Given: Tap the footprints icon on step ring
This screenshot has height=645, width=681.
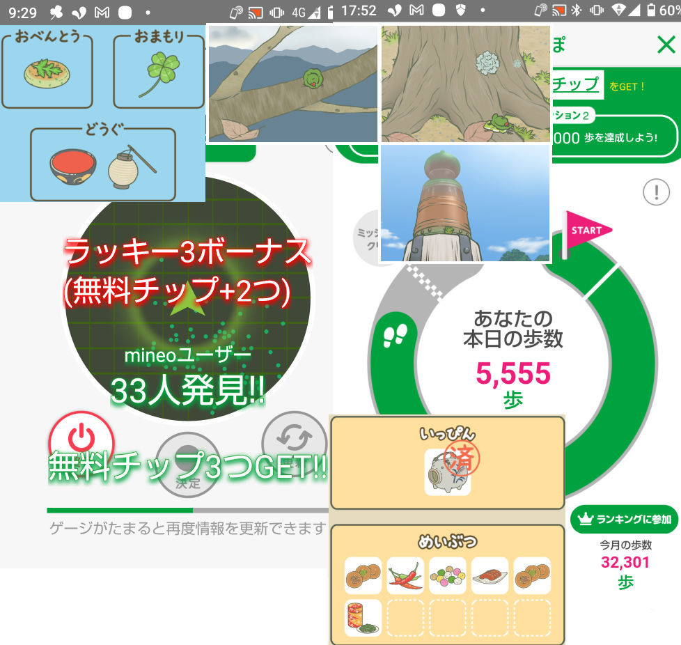Looking at the screenshot, I should point(396,335).
